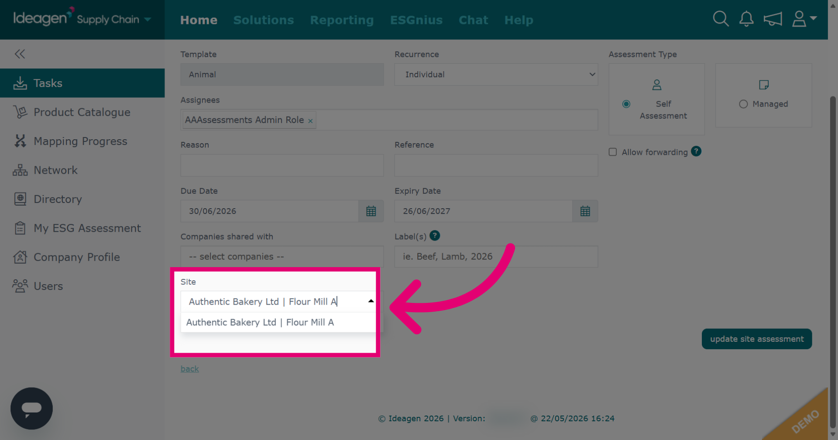Click the Self Assessment person icon
This screenshot has height=440, width=838.
pos(656,85)
